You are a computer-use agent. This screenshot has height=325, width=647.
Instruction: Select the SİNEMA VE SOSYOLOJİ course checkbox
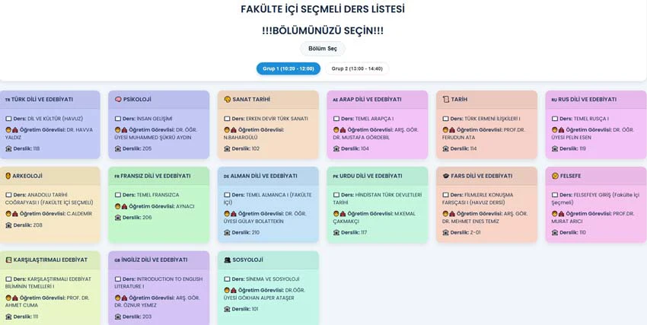pos(227,279)
